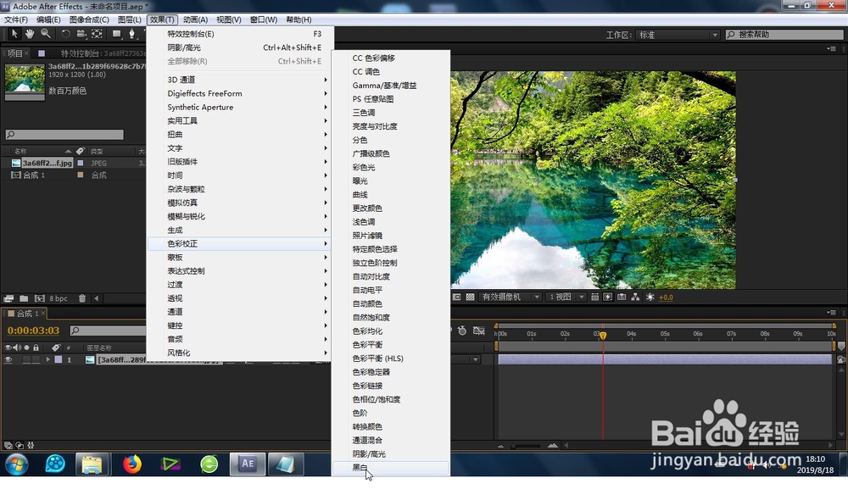Select the Pen tool
The image size is (848, 489).
(x=132, y=34)
